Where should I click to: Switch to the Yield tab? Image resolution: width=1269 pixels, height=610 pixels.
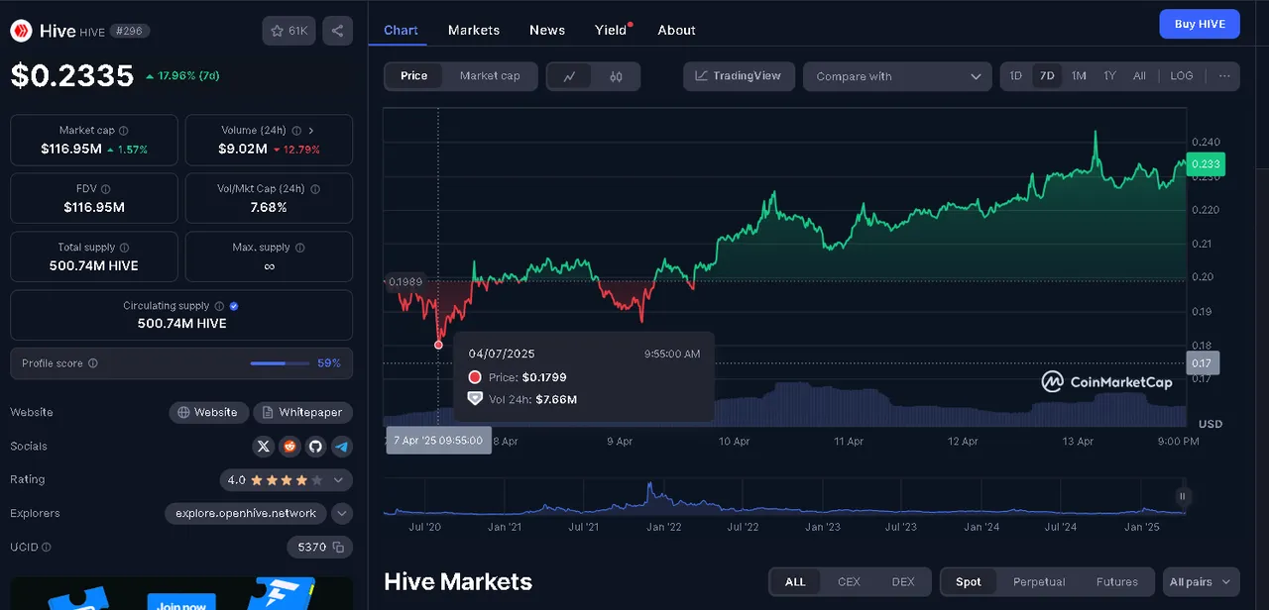(x=611, y=30)
